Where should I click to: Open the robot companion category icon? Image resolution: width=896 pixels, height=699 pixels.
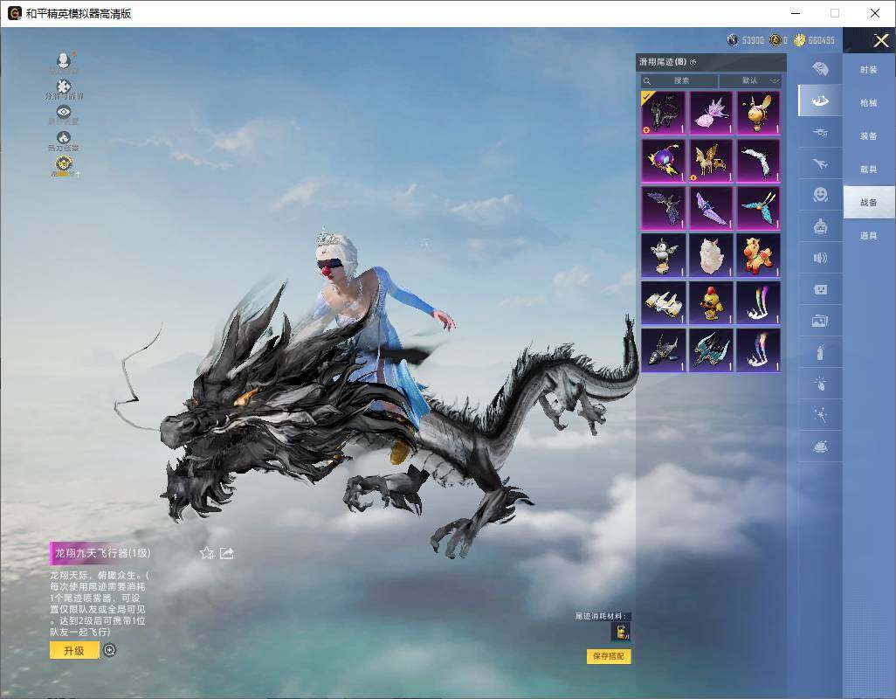coord(820,226)
